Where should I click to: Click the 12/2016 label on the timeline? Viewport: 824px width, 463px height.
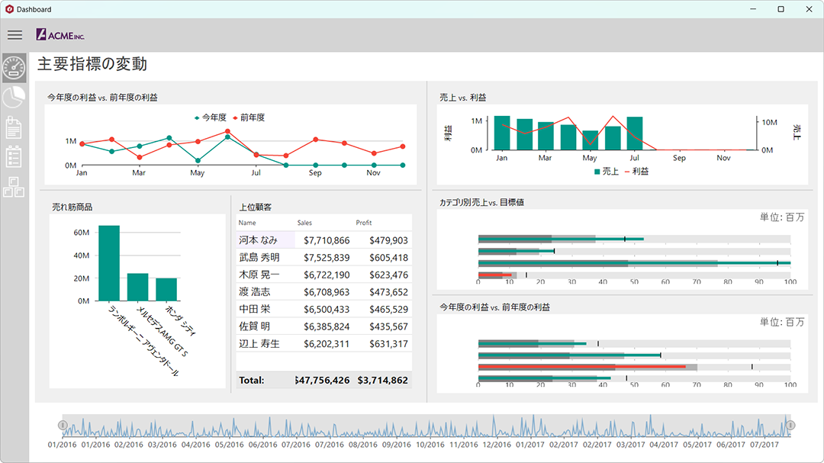[x=497, y=445]
